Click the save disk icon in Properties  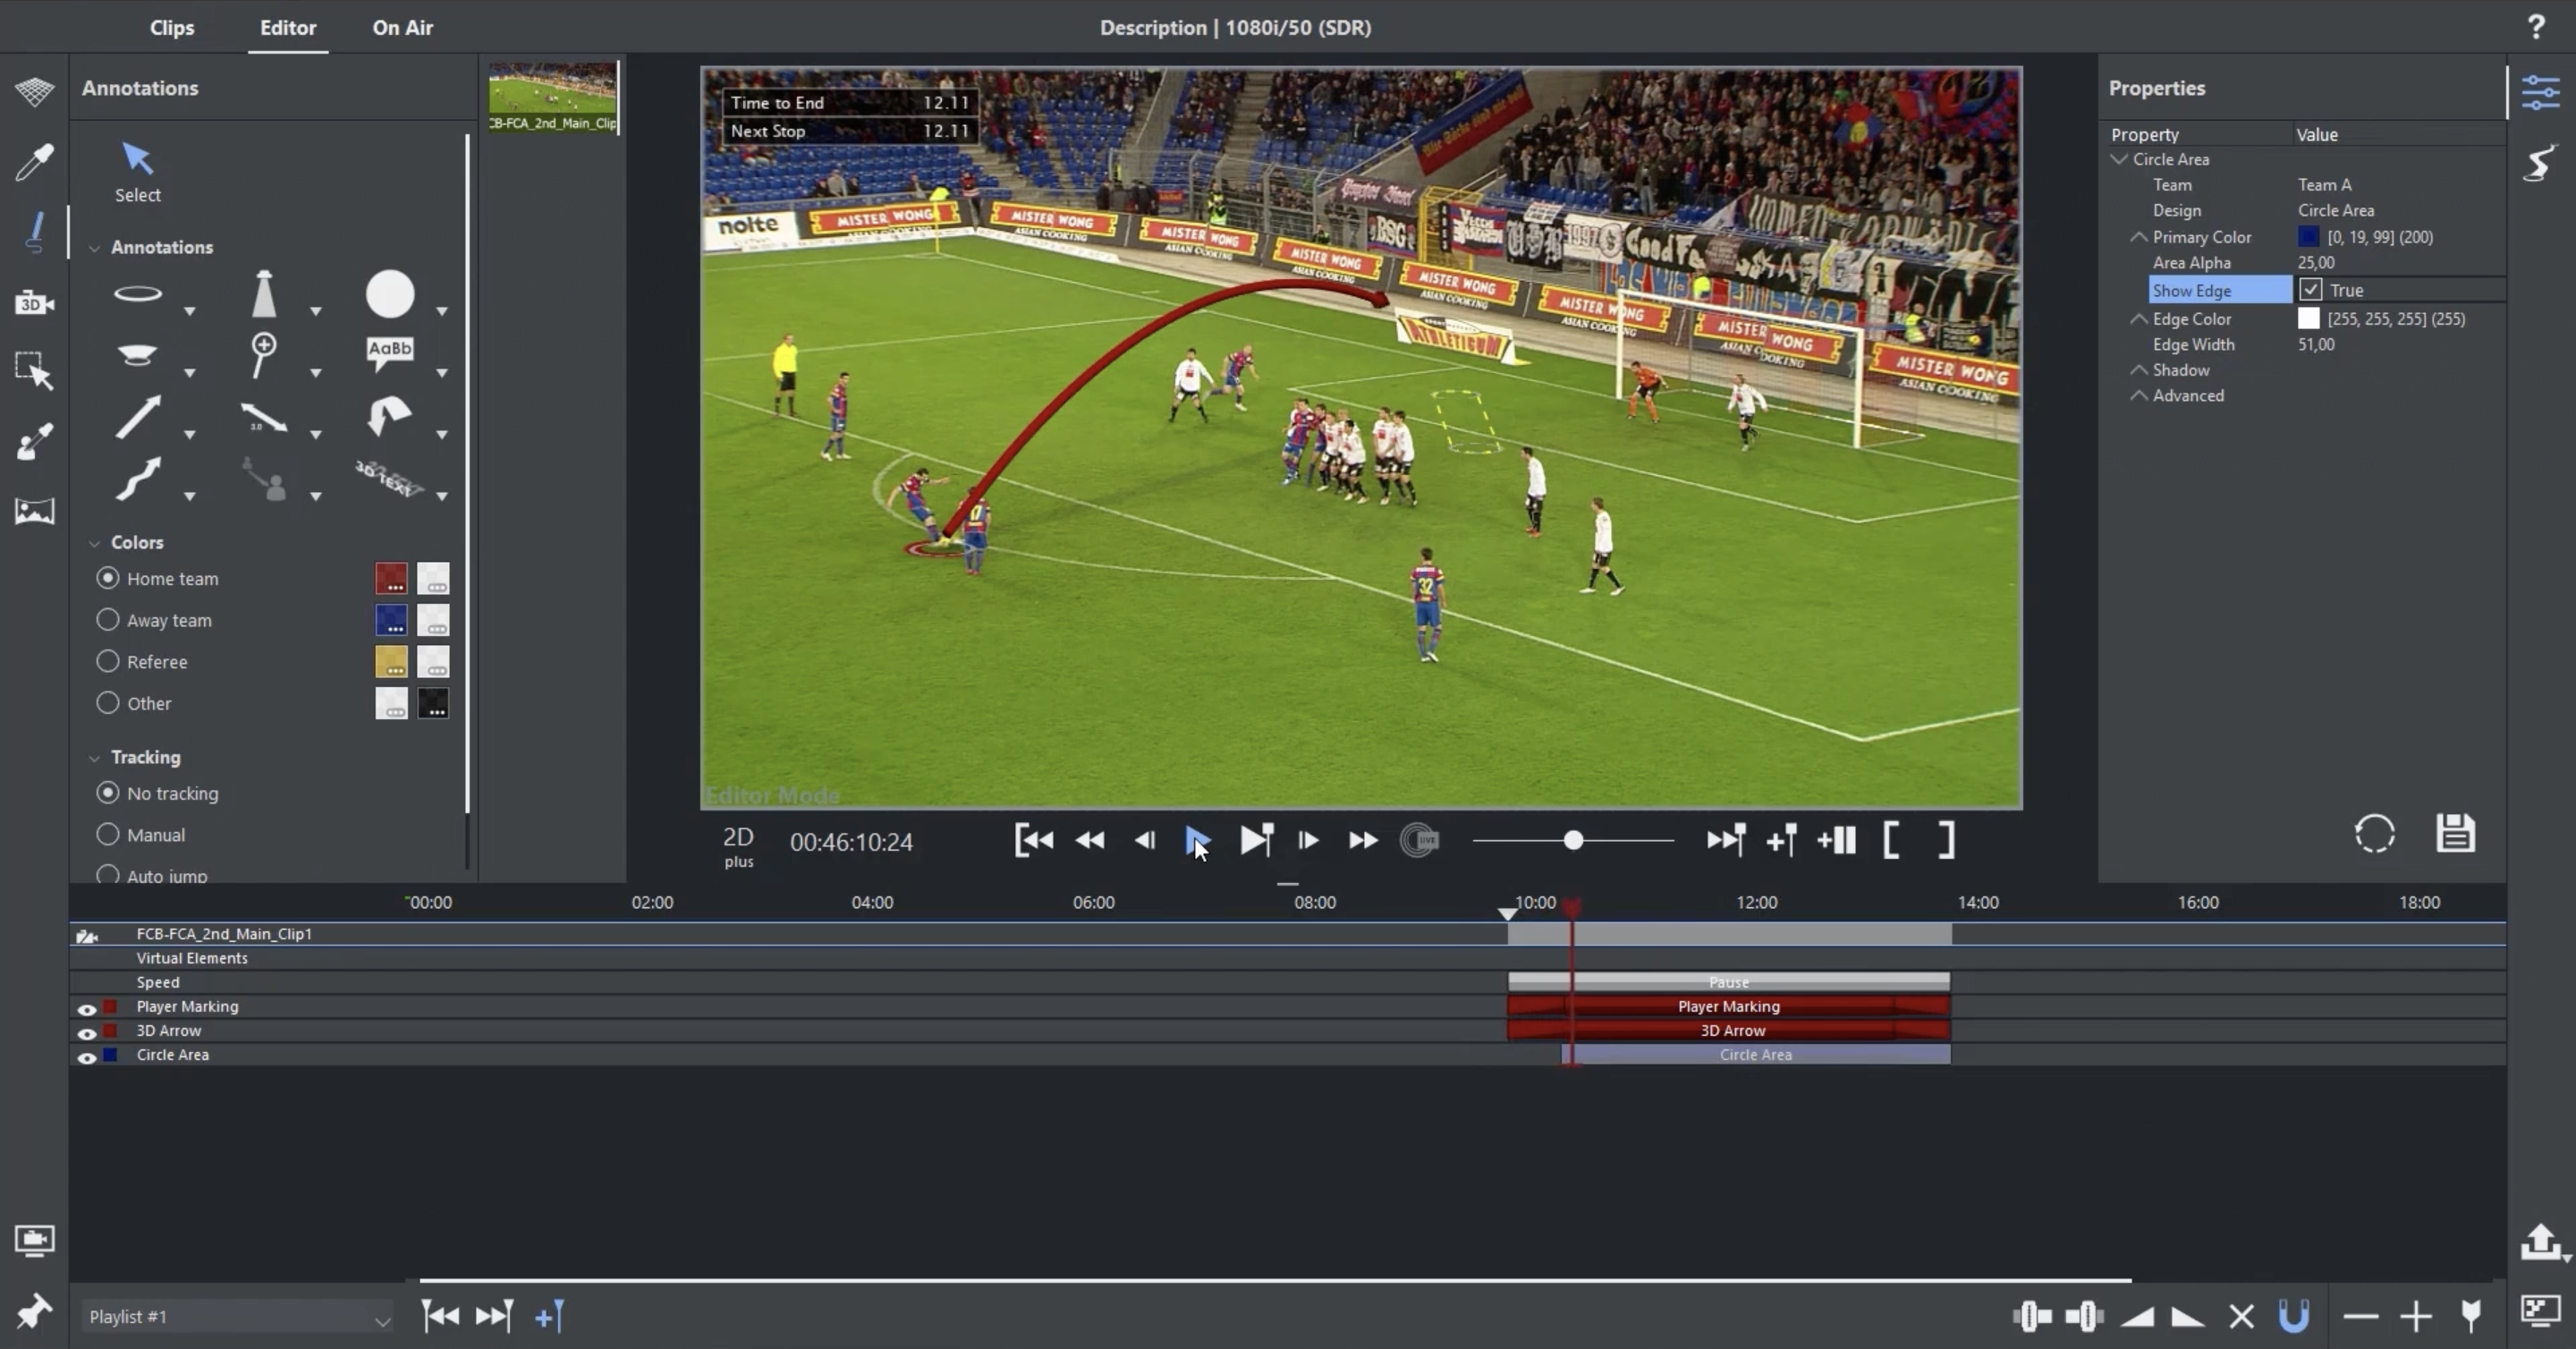click(2455, 833)
